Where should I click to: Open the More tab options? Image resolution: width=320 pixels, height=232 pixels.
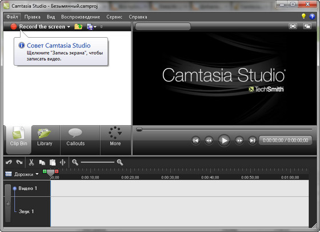coord(115,140)
